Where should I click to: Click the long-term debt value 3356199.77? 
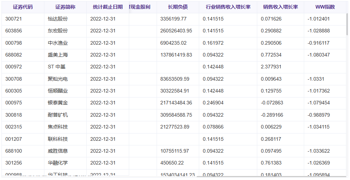pos(174,19)
